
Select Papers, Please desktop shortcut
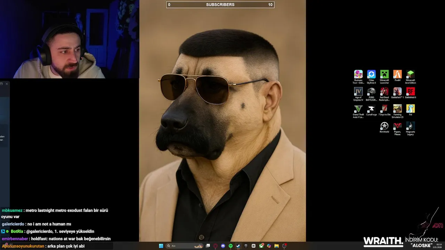397,128
